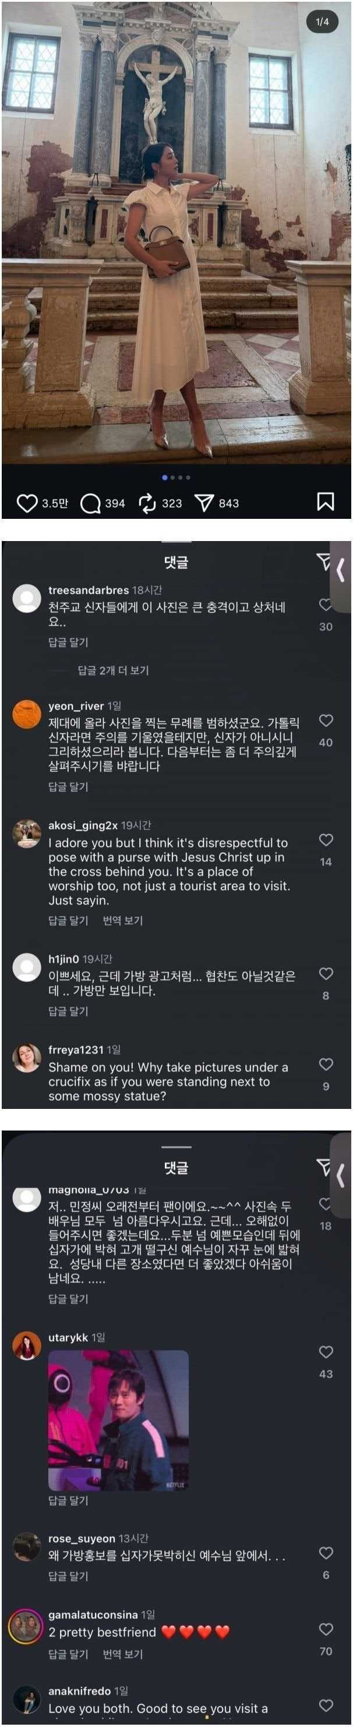Screen dimensions: 353x1727
Task: Open frreya1231 profile avatar
Action: tap(27, 1059)
